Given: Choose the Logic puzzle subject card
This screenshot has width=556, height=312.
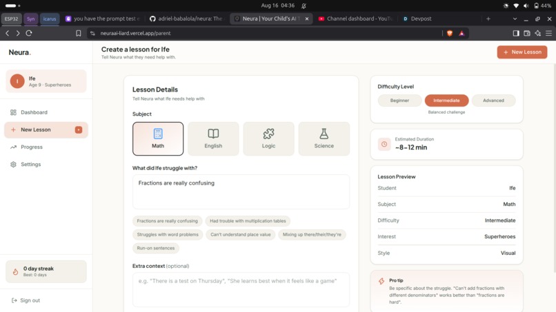Looking at the screenshot, I should (268, 138).
